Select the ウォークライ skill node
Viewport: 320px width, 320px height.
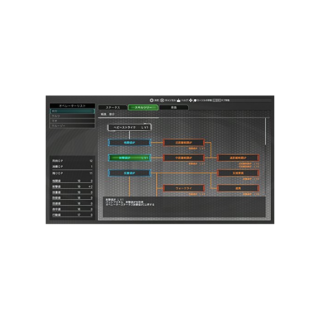[x=183, y=188]
